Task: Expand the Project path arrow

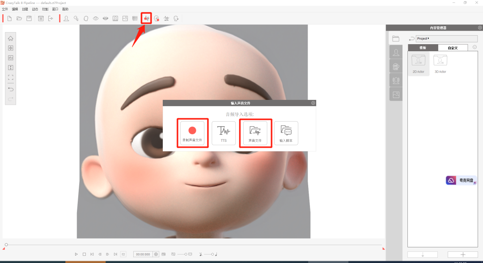Action: click(x=428, y=38)
